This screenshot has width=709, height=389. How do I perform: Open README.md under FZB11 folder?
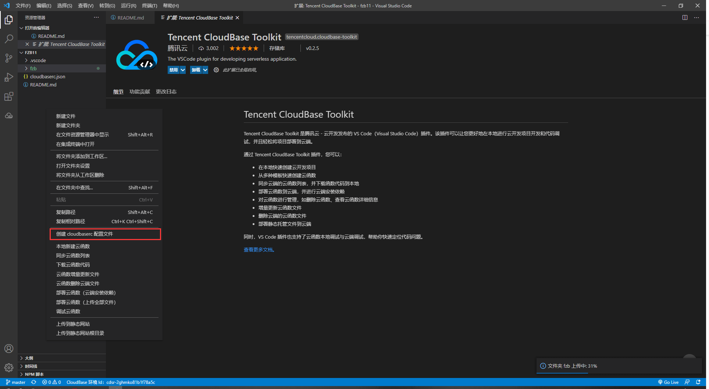[62, 85]
